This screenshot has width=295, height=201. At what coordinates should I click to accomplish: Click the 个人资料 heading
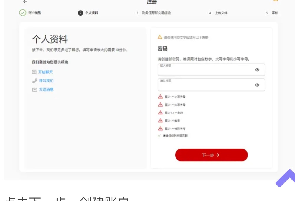[50, 39]
